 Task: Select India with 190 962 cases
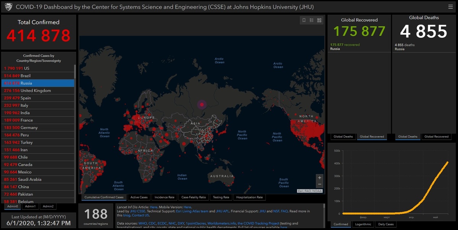38,113
